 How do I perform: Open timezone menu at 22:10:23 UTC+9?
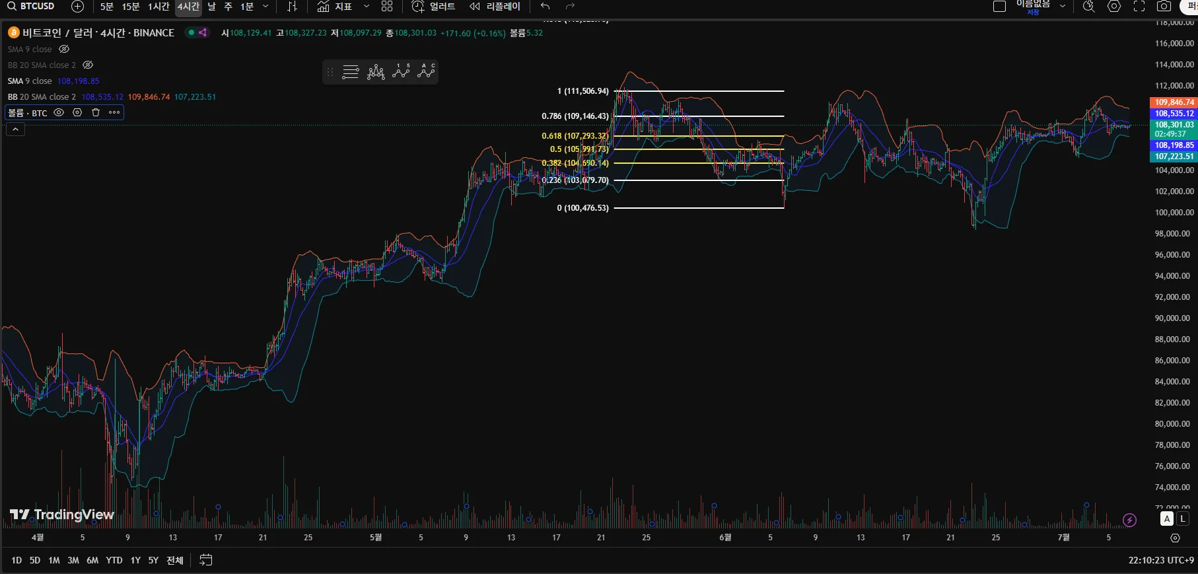coord(1161,560)
